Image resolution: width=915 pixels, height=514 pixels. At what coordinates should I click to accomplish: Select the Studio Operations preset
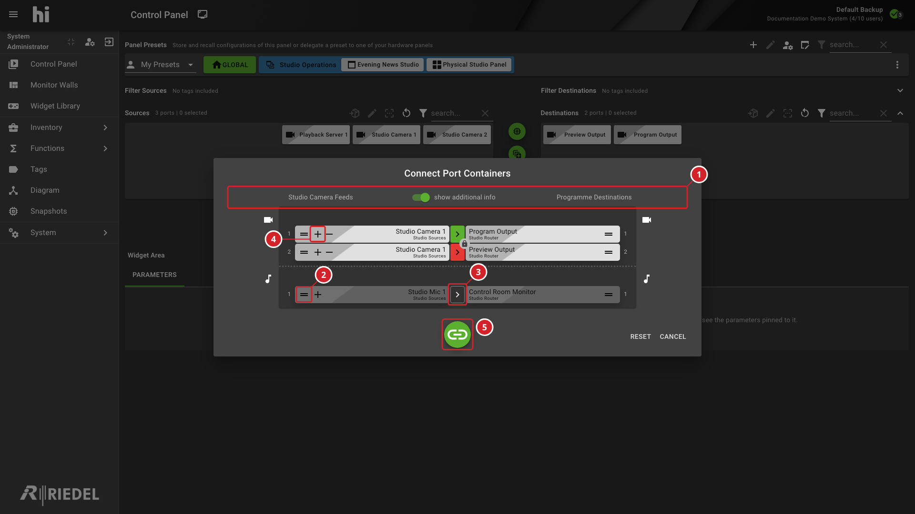point(301,65)
